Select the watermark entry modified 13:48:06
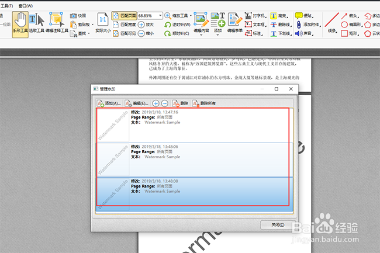 pyautogui.click(x=195, y=160)
